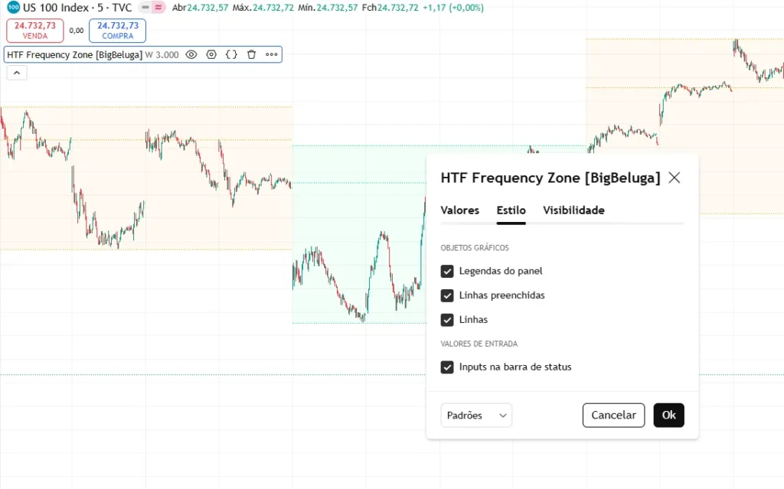Click the Cancelar button
The image size is (784, 489).
click(613, 415)
